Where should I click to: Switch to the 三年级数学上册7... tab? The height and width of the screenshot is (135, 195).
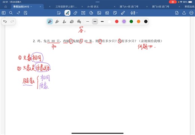coord(66,7)
